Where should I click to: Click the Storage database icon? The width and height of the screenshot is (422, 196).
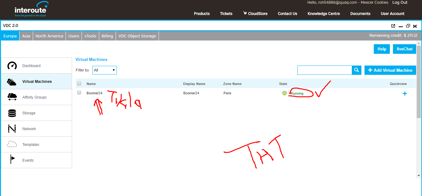(12, 113)
